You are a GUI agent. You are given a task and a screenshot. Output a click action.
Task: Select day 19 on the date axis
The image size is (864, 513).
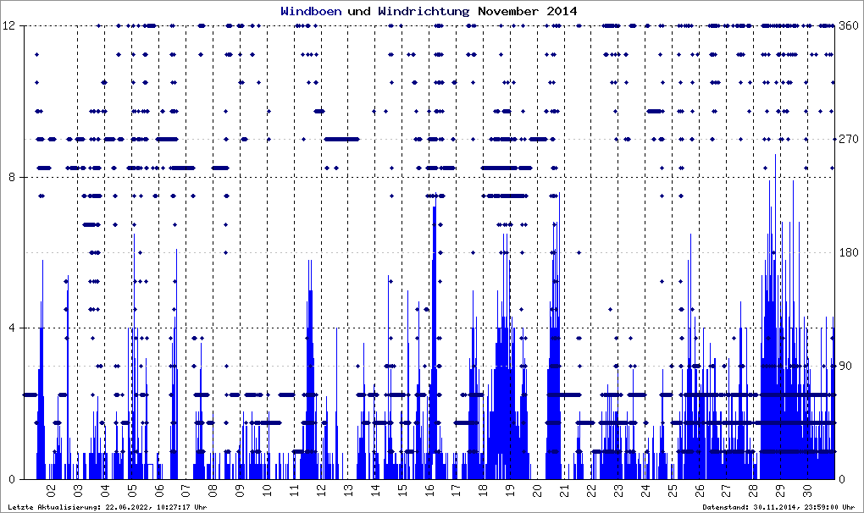pyautogui.click(x=510, y=491)
